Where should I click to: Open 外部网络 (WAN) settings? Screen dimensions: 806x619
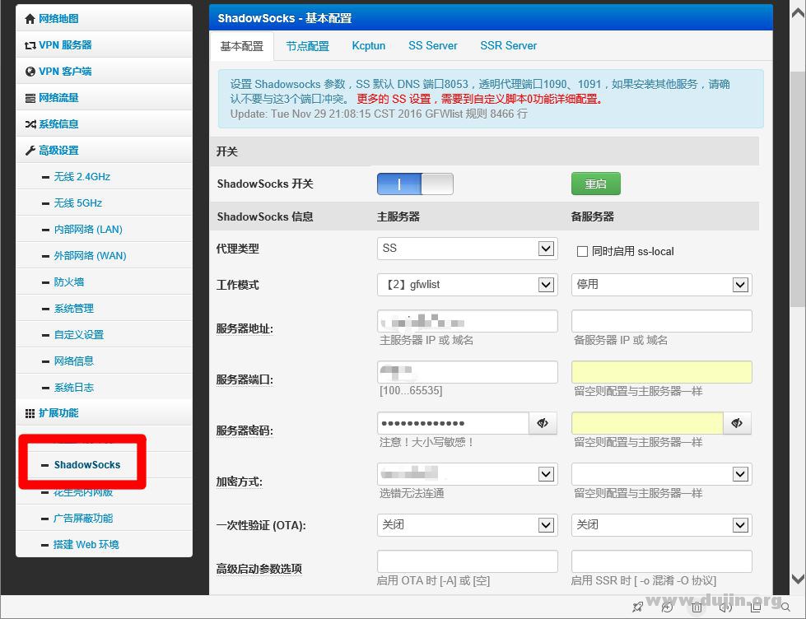[91, 255]
